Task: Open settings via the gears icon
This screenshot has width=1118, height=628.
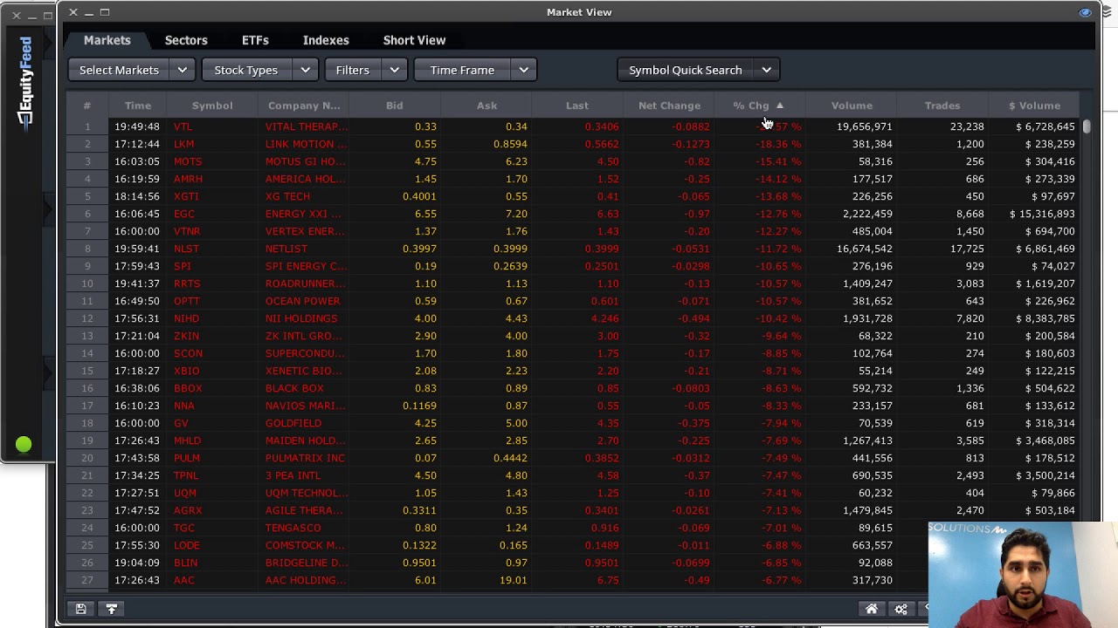Action: [x=901, y=609]
